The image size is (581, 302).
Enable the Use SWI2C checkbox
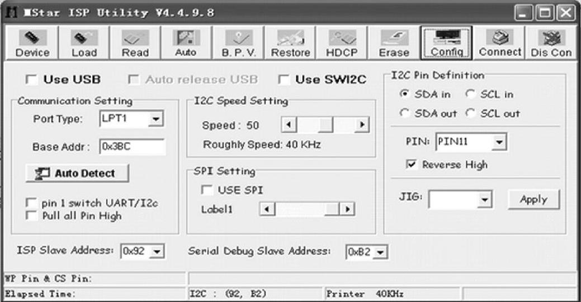click(284, 80)
